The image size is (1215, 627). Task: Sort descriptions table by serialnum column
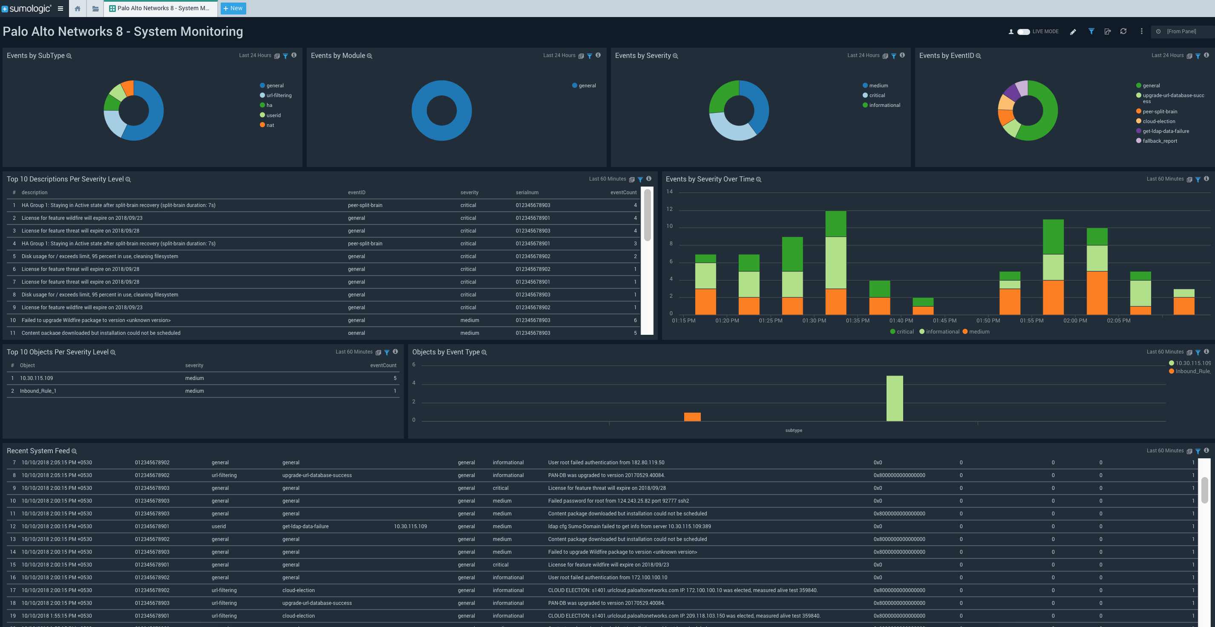527,193
